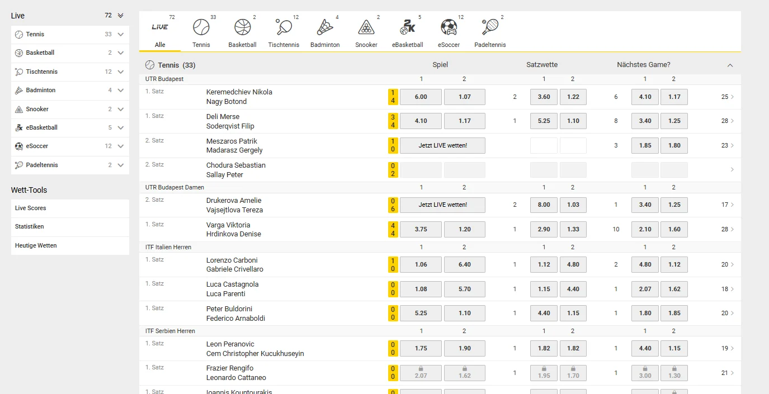The image size is (769, 394).
Task: Expand the Badminton sidebar chevron
Action: 121,91
